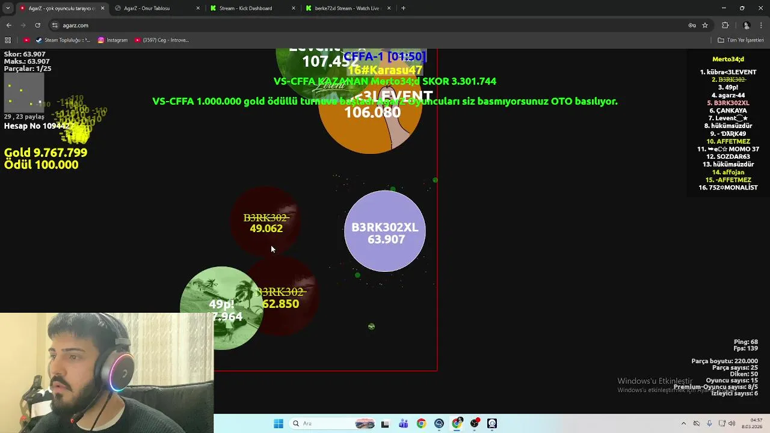Open the password manager key icon

coord(692,25)
